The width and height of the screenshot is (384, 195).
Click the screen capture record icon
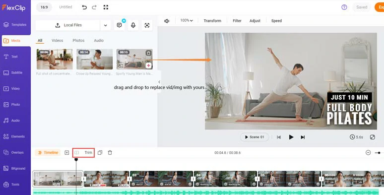coord(147,25)
